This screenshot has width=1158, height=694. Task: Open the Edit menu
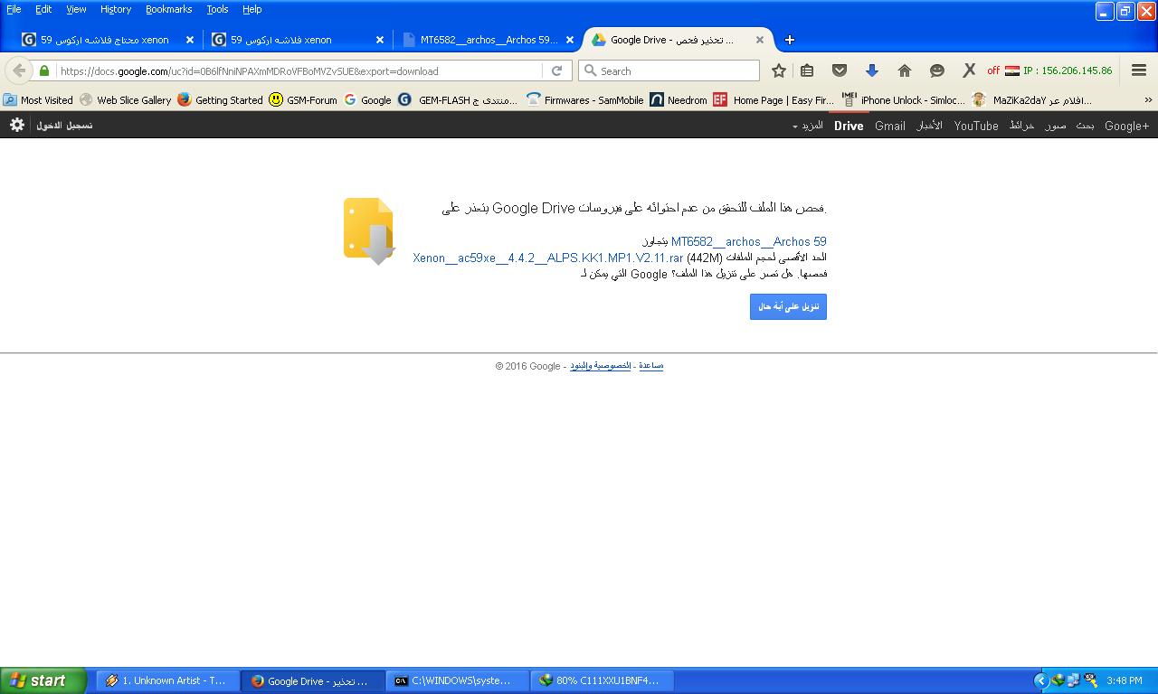(43, 9)
